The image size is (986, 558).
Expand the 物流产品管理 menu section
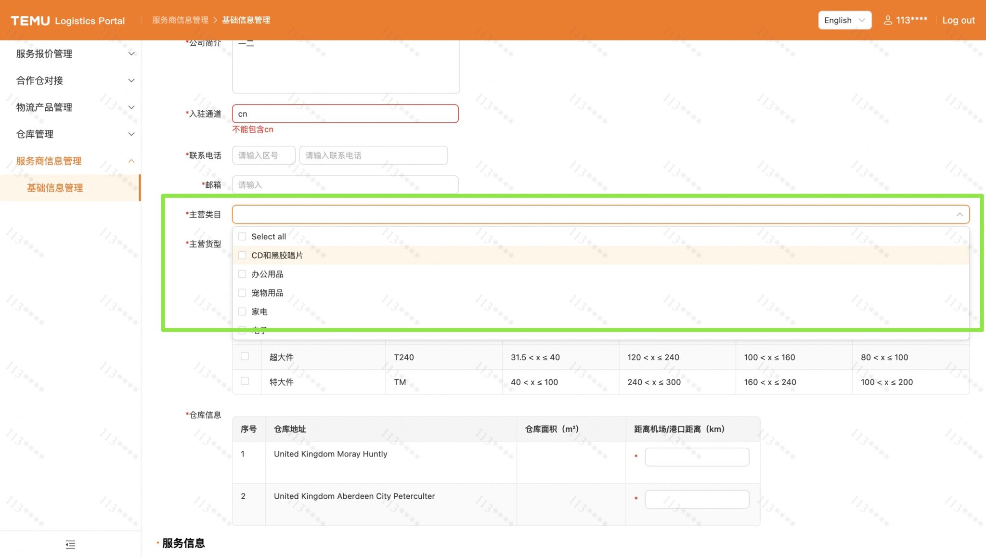(x=70, y=107)
